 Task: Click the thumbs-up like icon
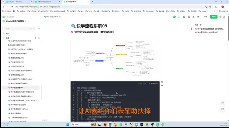(x=223, y=103)
